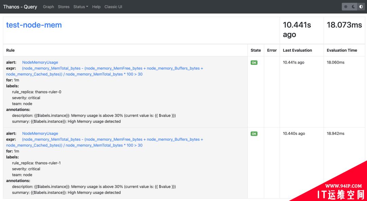The height and width of the screenshot is (201, 367).
Task: Click 'severity: critical' in first rule
Action: tap(26, 98)
